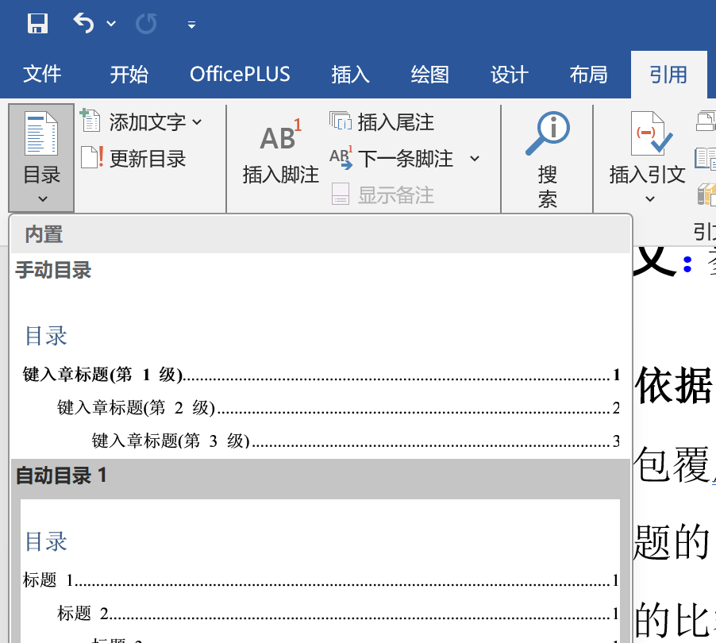
Task: Click the Undo arrow icon
Action: 83,23
